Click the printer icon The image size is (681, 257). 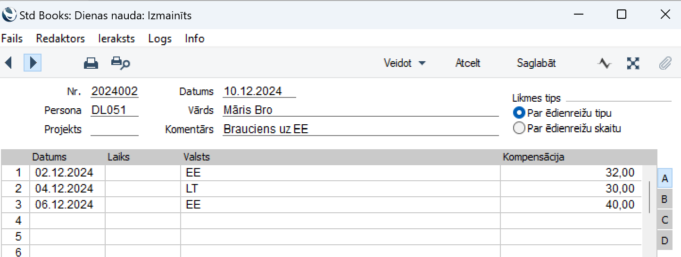(91, 63)
